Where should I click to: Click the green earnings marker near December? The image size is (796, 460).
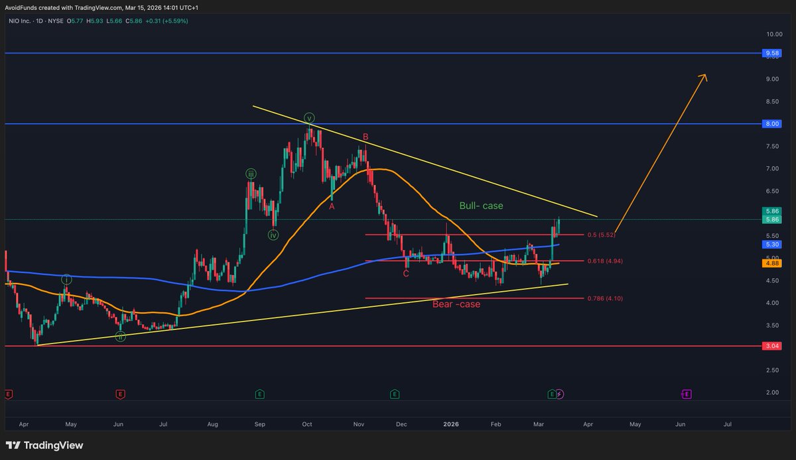pos(395,394)
